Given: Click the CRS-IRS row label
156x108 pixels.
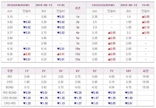Looking at the screenshot, I should tap(10, 103).
